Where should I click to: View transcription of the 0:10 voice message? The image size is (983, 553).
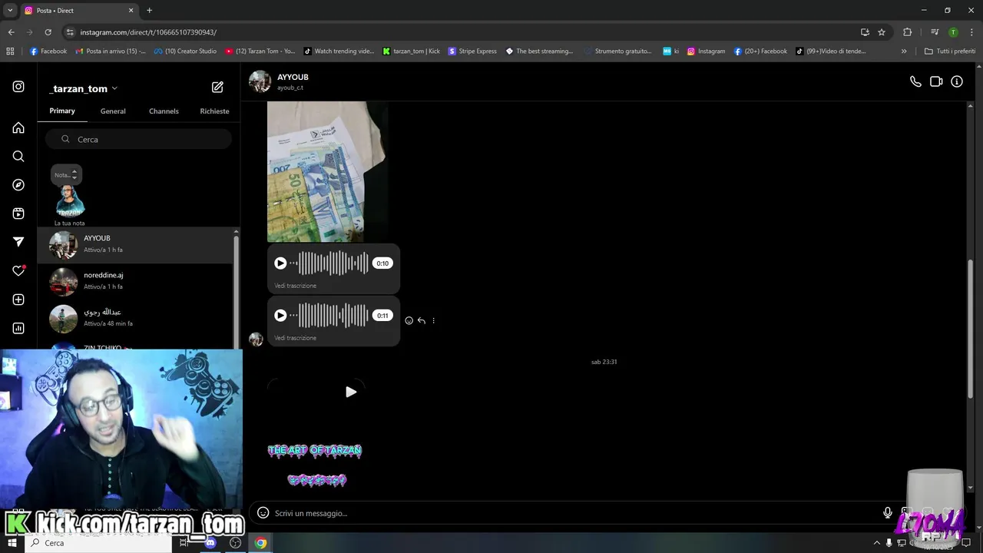tap(296, 286)
